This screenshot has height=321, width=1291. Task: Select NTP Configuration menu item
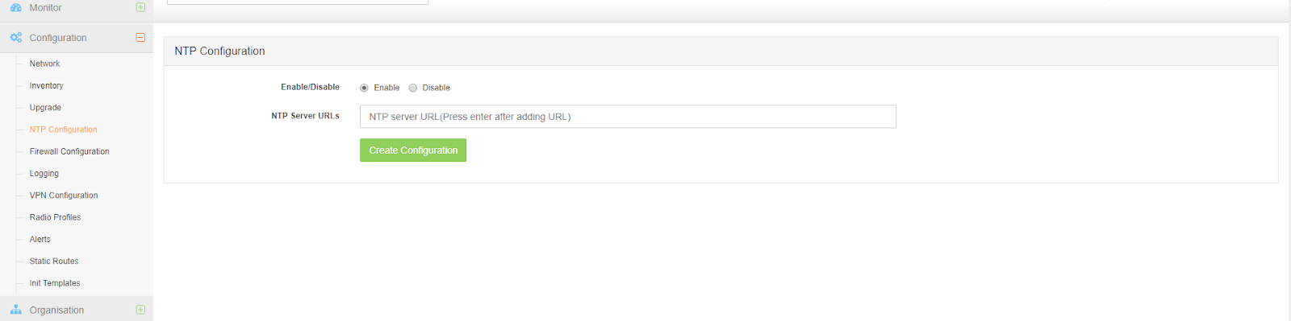63,130
